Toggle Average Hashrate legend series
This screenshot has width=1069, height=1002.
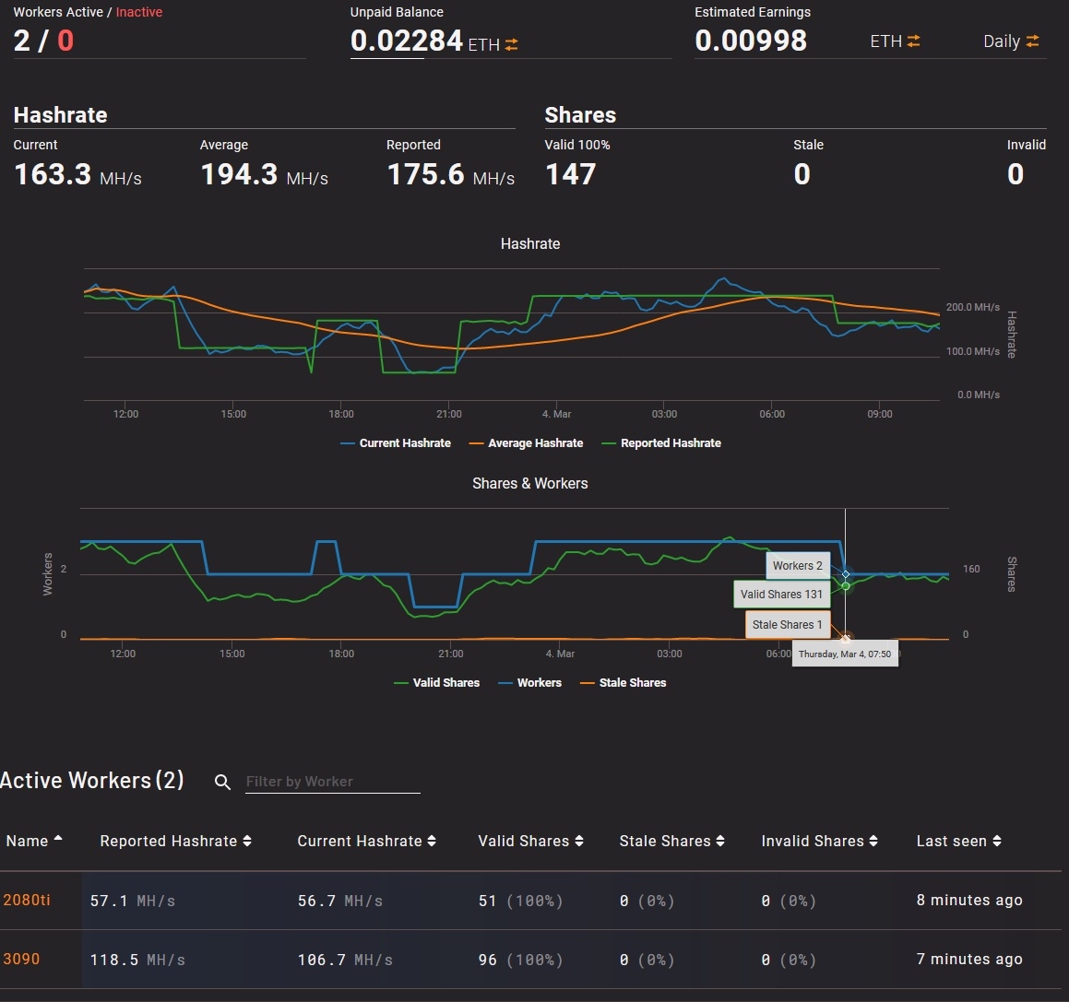[x=526, y=443]
